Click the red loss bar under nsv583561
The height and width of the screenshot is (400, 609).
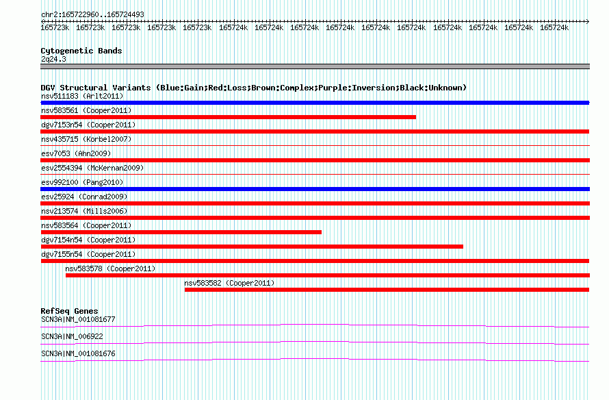[x=229, y=117]
